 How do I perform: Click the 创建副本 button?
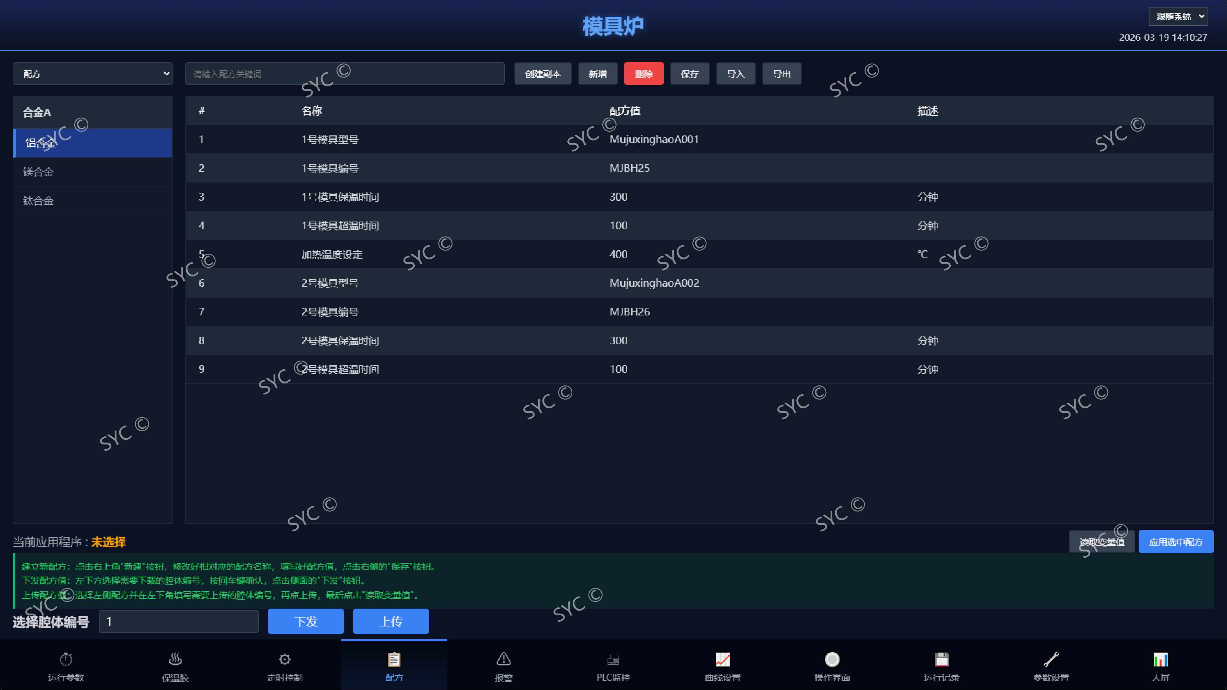tap(543, 74)
